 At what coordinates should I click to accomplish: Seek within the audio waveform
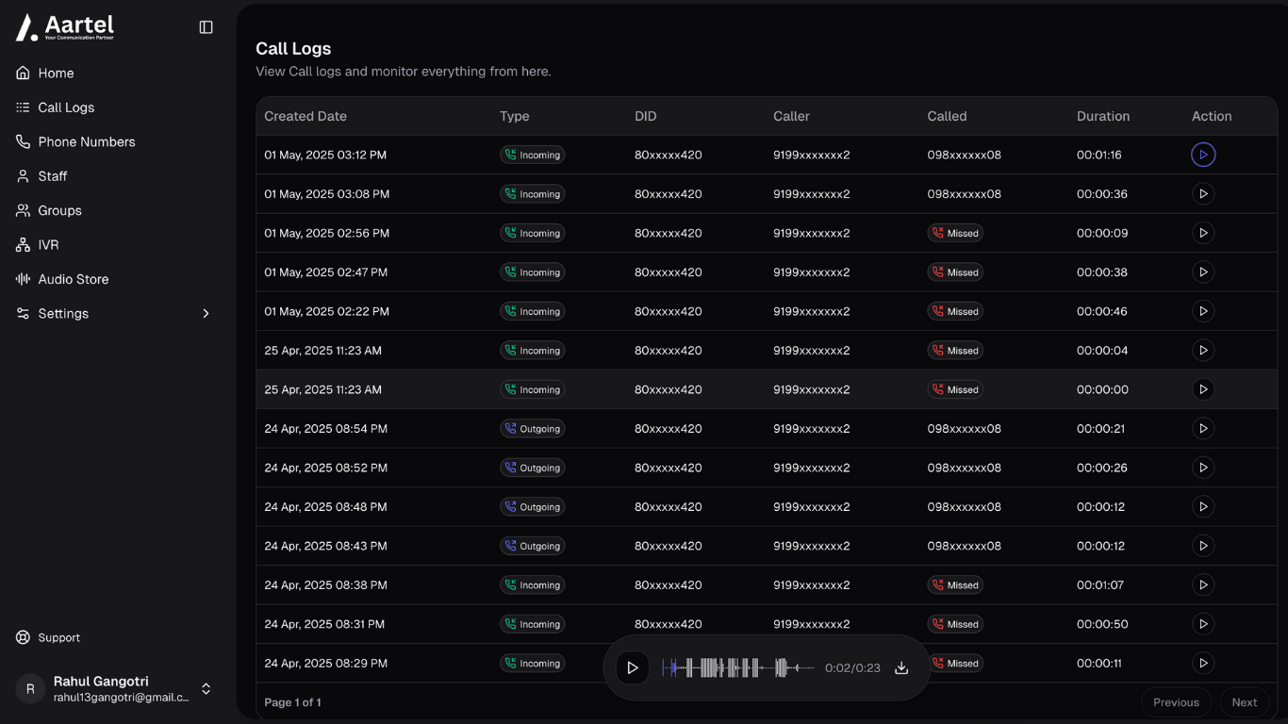pos(738,668)
